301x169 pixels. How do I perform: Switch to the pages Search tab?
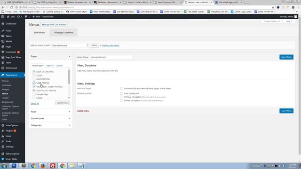(59, 66)
